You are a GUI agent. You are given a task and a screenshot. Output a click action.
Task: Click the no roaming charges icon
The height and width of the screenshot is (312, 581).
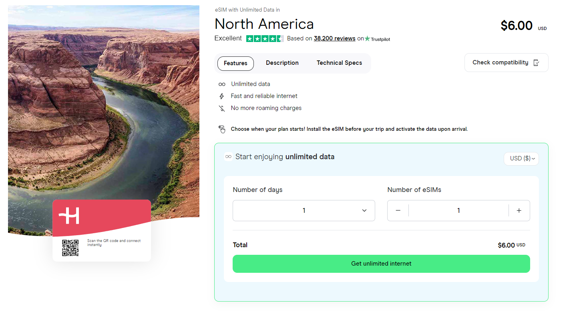pos(222,108)
